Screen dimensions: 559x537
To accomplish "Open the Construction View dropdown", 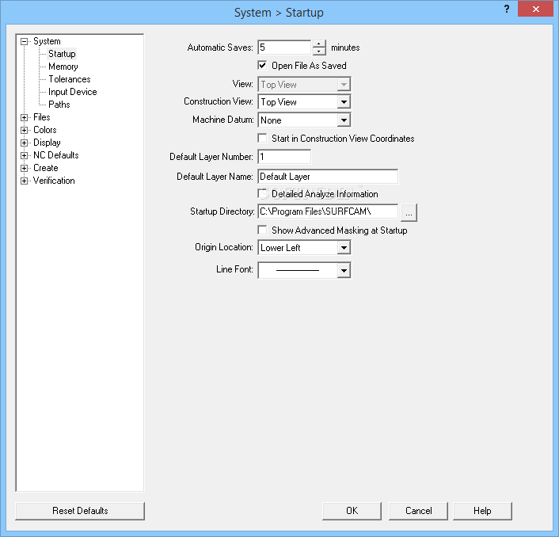I will coord(344,102).
